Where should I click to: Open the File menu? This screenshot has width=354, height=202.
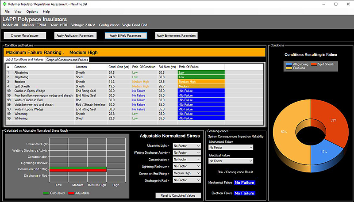[x=7, y=11]
